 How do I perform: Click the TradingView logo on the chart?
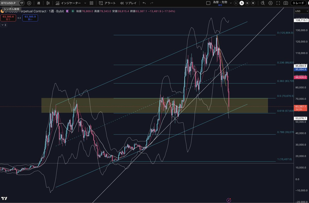[x=4, y=198]
